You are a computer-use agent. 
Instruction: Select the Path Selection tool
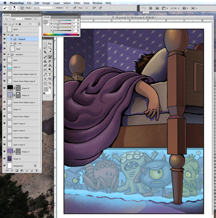[45, 78]
